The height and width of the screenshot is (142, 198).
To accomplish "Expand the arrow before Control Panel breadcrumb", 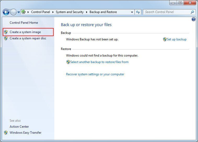I will point(28,12).
